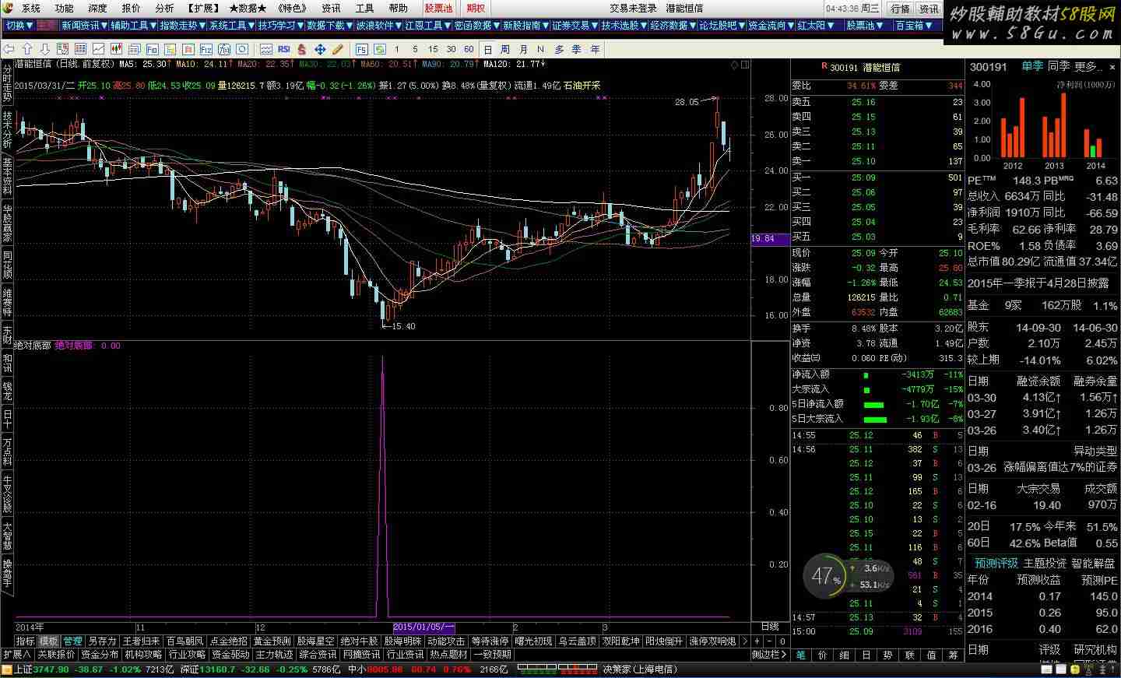Open the 新闻资讯 dropdown
1121x678 pixels.
click(83, 26)
